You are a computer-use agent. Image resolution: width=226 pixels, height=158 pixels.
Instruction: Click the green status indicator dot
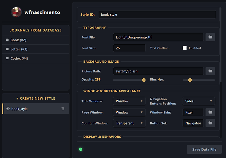[x=81, y=149]
